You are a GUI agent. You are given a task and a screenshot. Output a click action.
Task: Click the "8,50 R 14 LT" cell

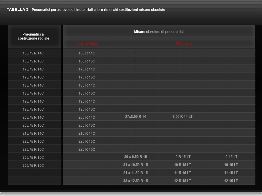coord(183,116)
